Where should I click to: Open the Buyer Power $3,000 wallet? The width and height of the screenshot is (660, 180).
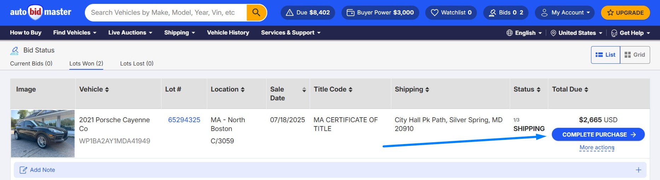[x=380, y=13]
